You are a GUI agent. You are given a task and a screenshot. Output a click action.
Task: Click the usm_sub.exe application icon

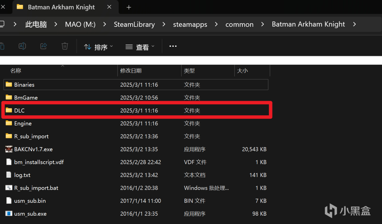[9, 214]
